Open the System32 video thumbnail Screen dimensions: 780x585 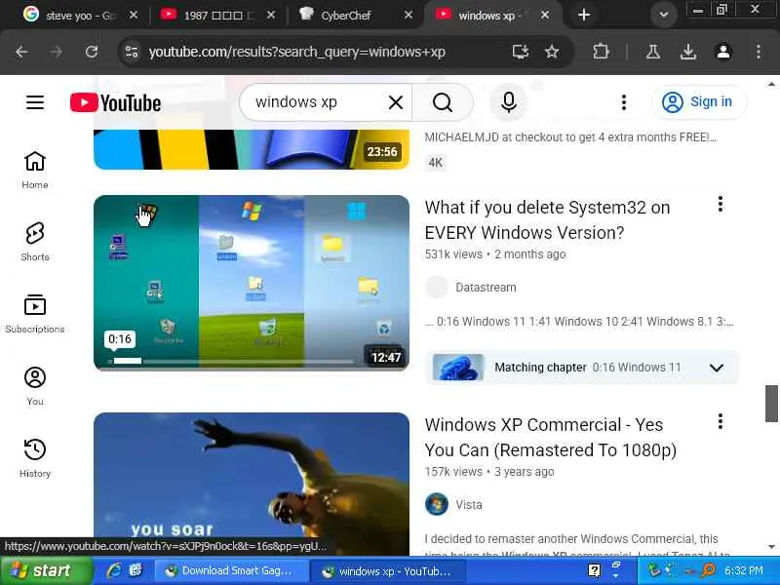pos(252,283)
